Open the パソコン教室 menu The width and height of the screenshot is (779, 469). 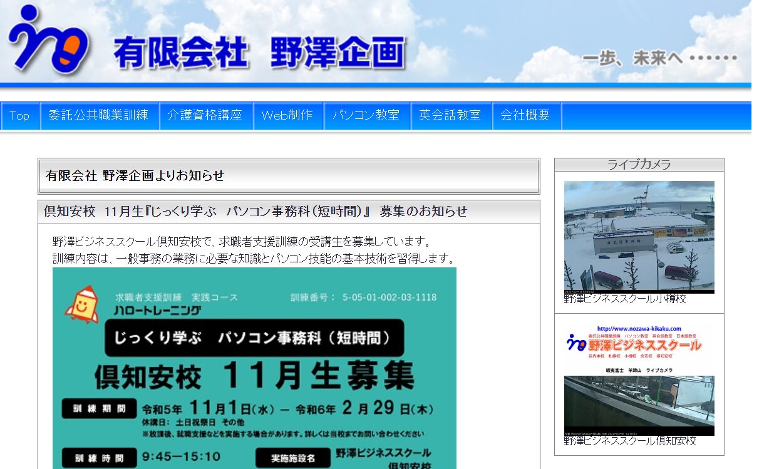coord(366,116)
